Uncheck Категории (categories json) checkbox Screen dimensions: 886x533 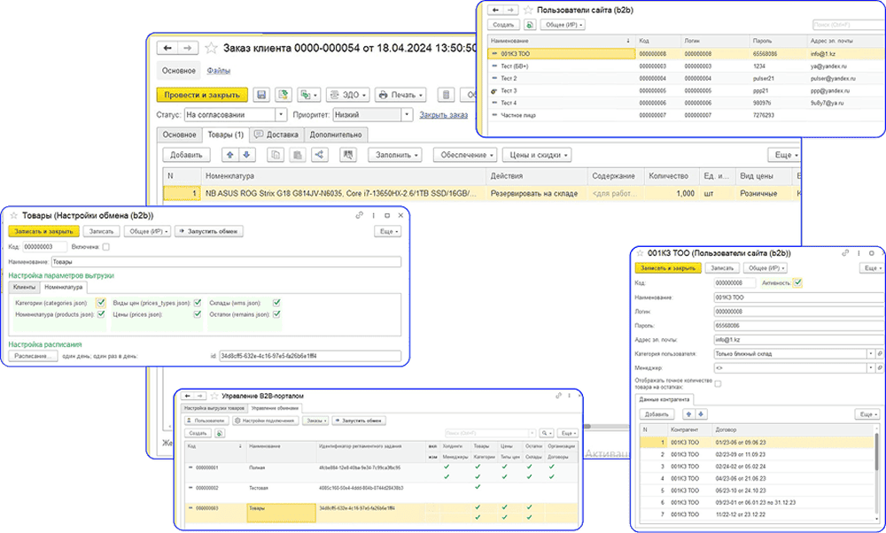[101, 302]
